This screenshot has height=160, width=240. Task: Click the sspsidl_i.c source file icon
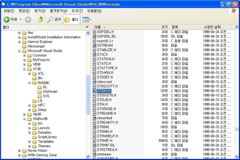tap(94, 41)
